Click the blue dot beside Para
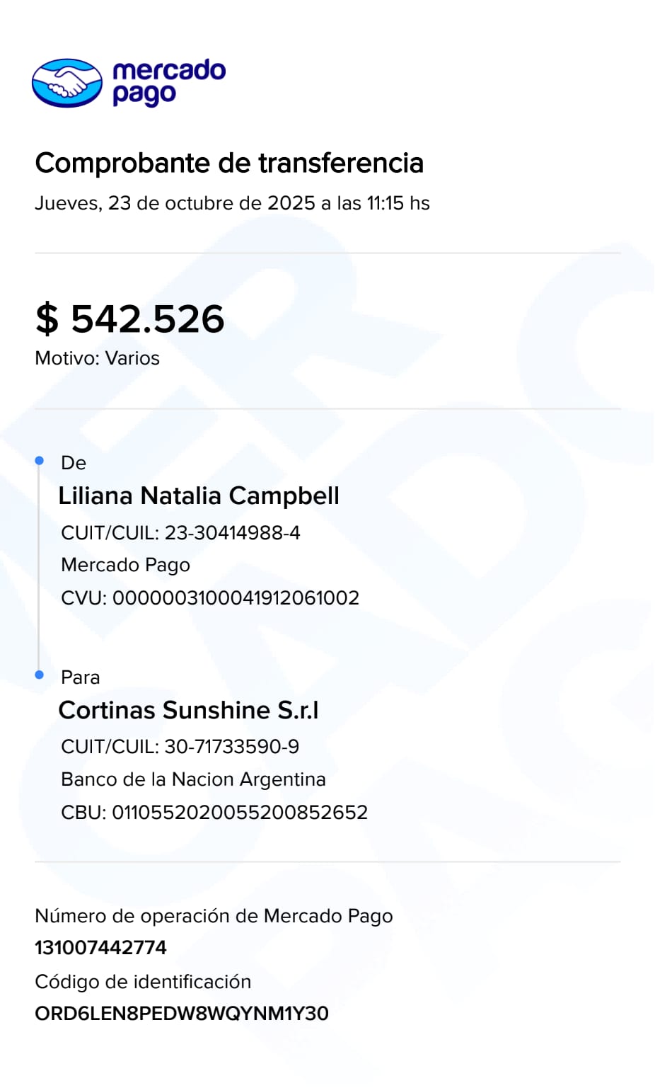The width and height of the screenshot is (655, 1088). 40,675
